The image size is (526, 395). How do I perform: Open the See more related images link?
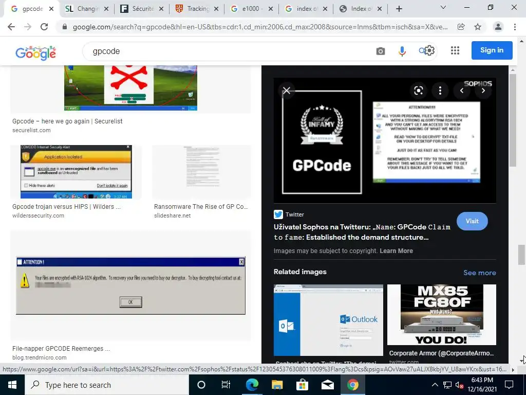tap(479, 273)
